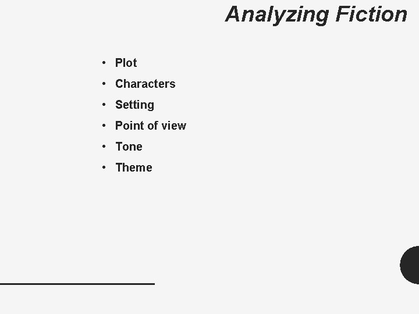This screenshot has width=419, height=314.
Task: Select the word 'Analyzing' in the title
Action: 277,15
